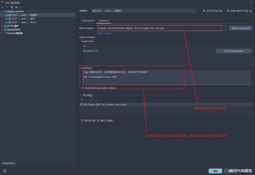Viewport: 255px width, 175px height.
Task: Click the IP value 42.236.91.131
Action: coord(90,51)
